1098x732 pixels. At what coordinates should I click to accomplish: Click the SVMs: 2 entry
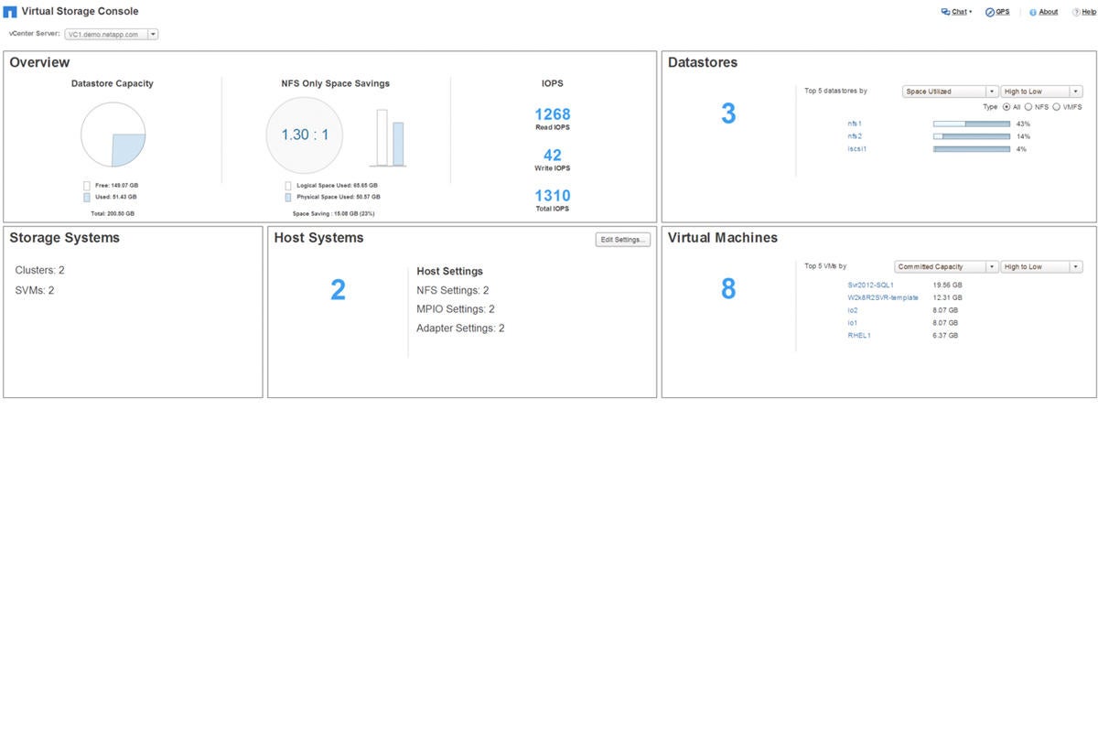click(35, 291)
